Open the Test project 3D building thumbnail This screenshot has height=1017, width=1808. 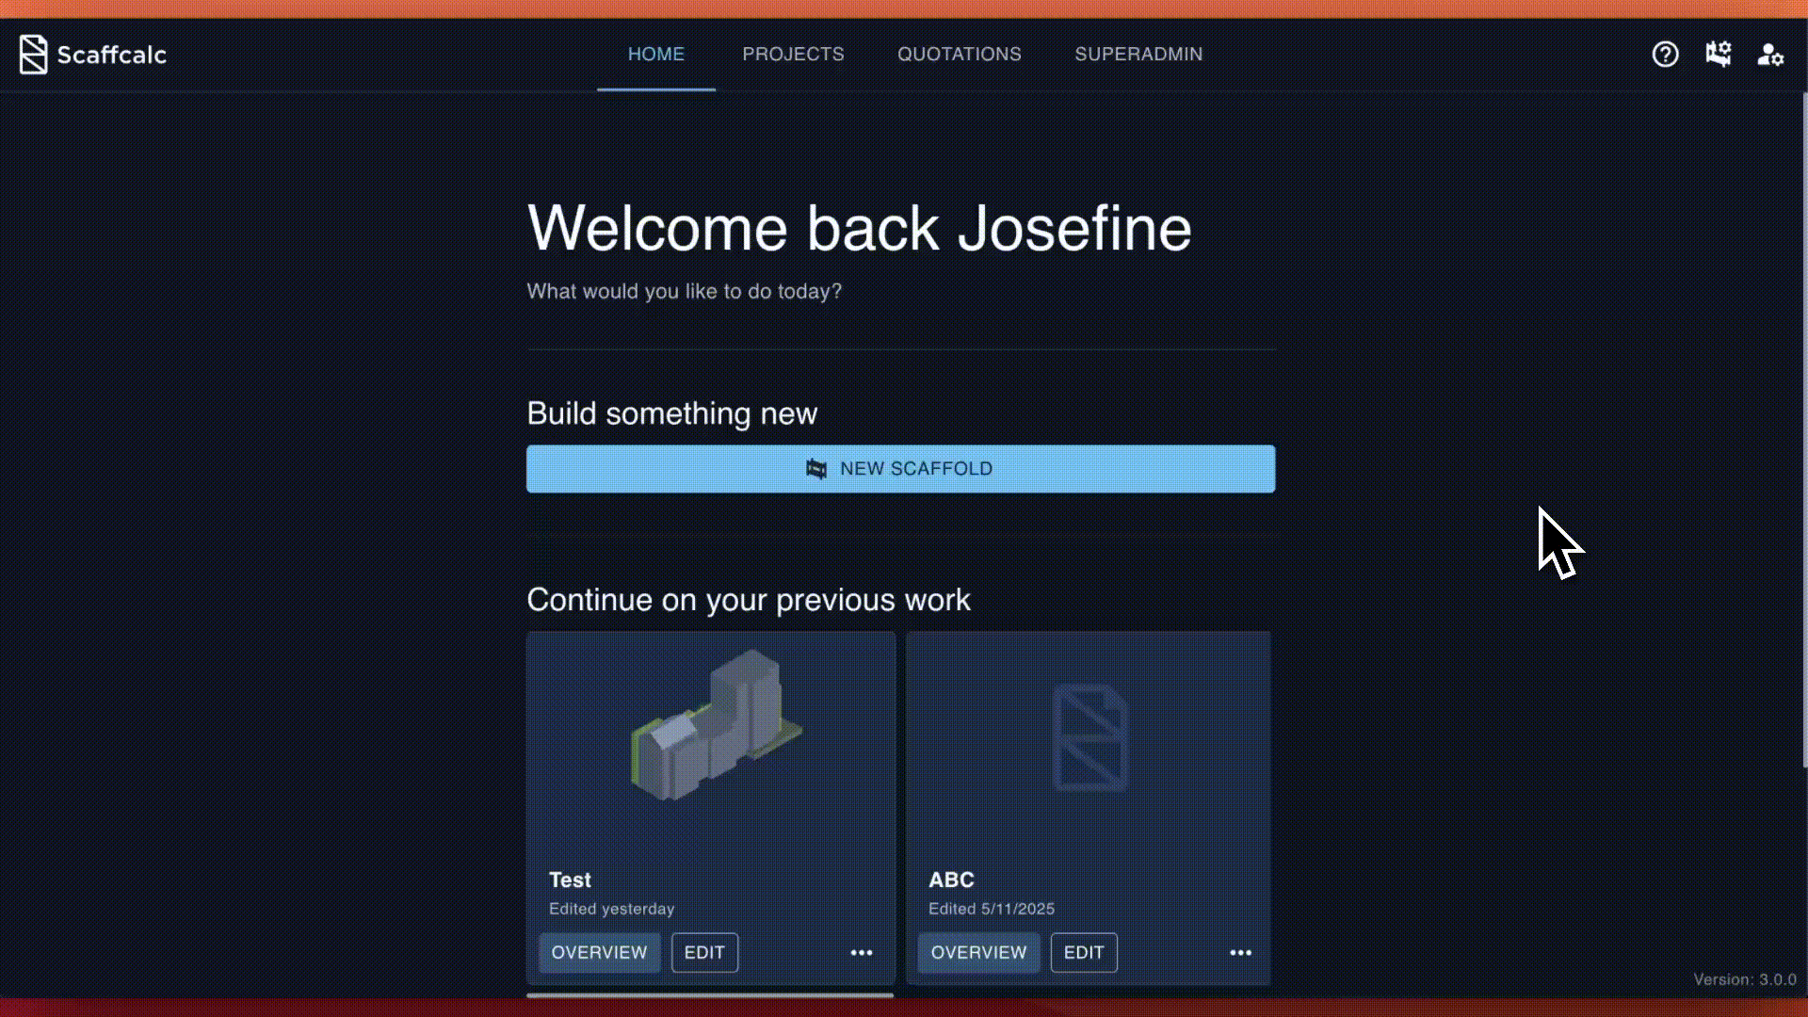(x=715, y=726)
